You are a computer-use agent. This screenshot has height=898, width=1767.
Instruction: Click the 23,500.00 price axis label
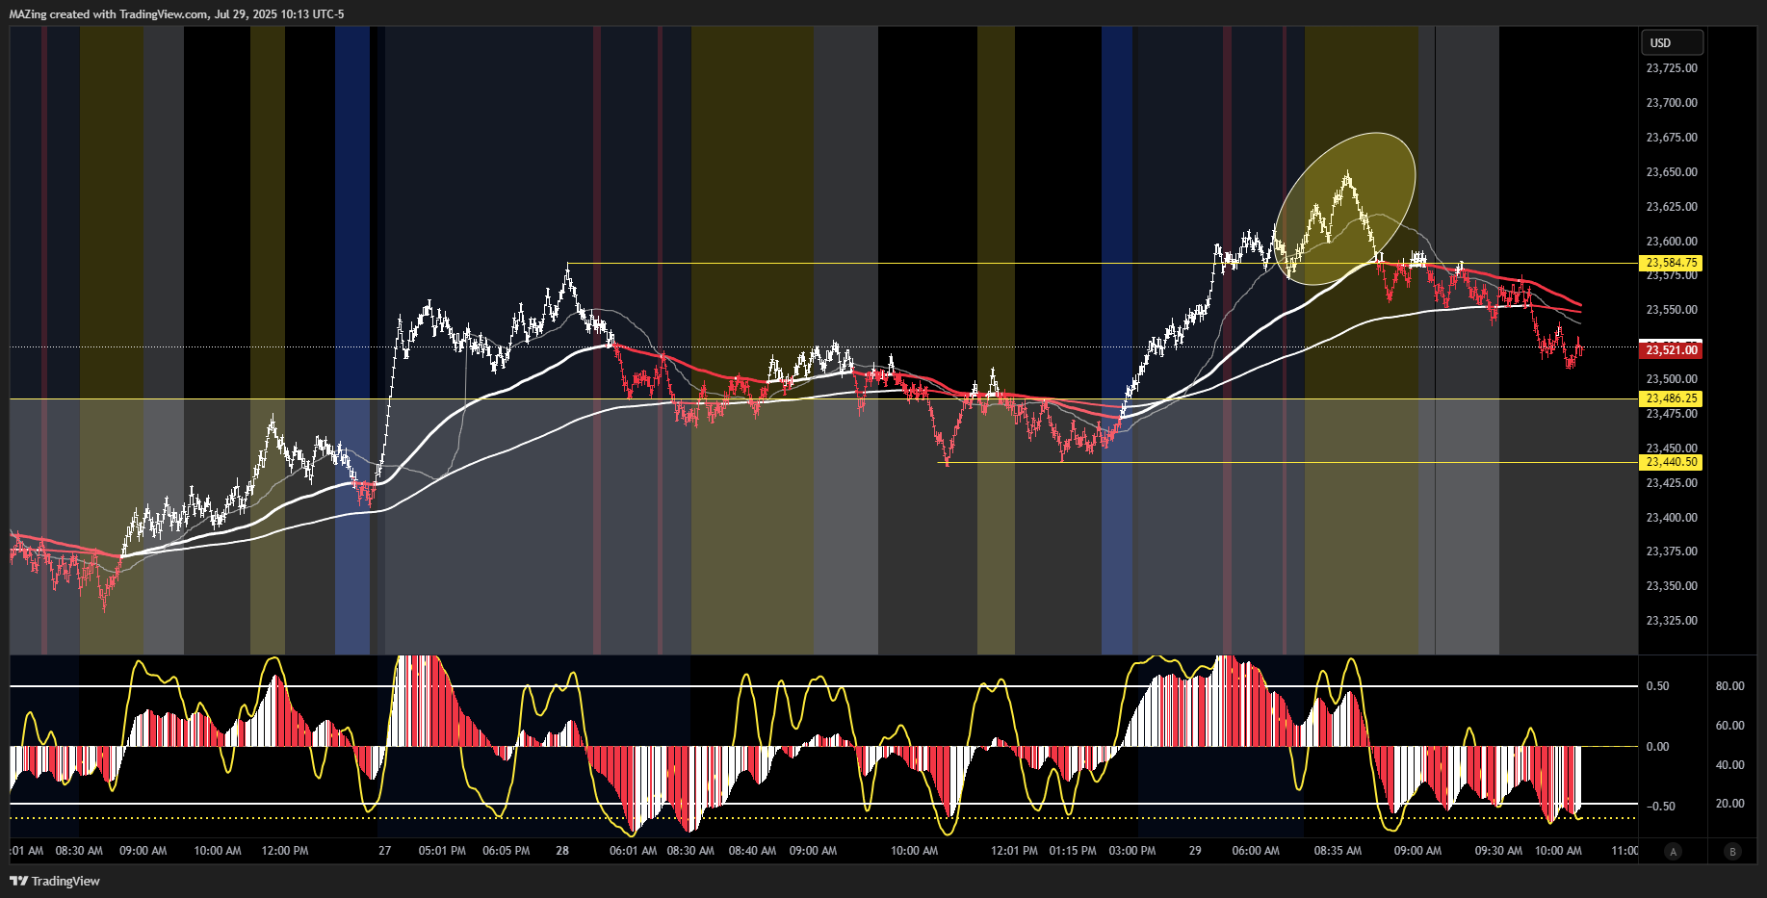click(1672, 379)
